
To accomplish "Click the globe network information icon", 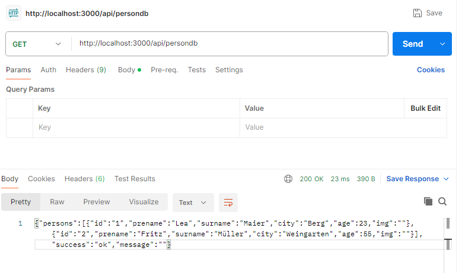I will [288, 179].
